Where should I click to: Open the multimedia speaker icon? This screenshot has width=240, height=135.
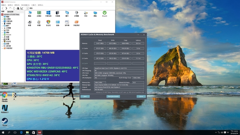76,13
